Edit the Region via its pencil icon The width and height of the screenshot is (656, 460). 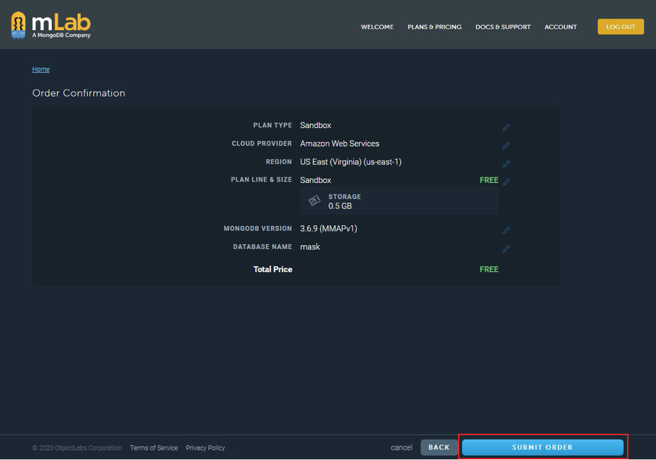pyautogui.click(x=506, y=164)
